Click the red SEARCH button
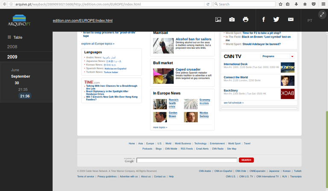The height and width of the screenshot is (191, 328). click(x=246, y=160)
